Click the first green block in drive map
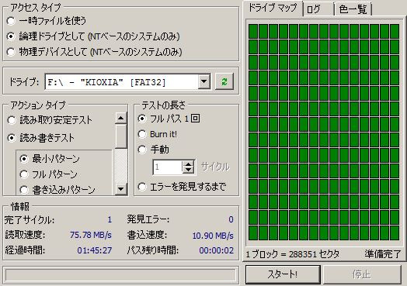 coord(253,31)
